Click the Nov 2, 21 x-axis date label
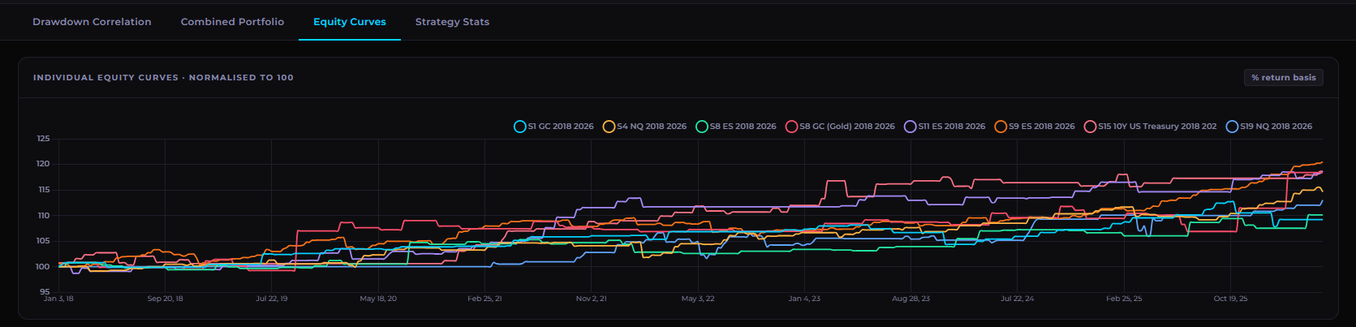The height and width of the screenshot is (327, 1356). pyautogui.click(x=591, y=299)
